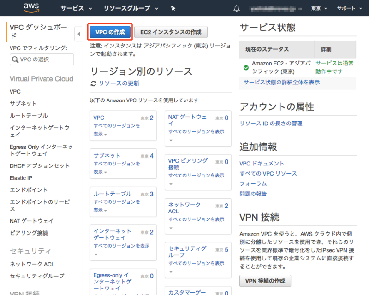Select NAT ゲートウェイ in the sidebar

click(x=31, y=221)
